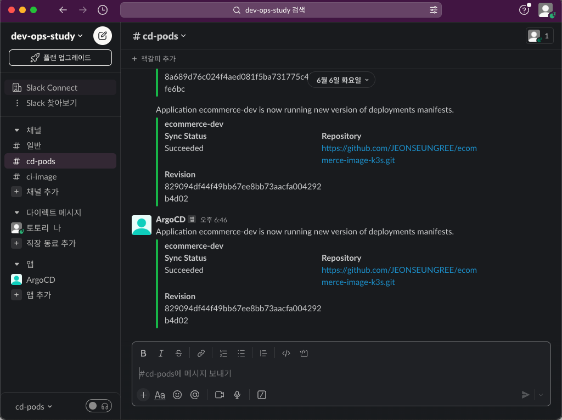Image resolution: width=562 pixels, height=420 pixels.
Task: Collapse the 다이렉트 메시지 section
Action: click(x=16, y=212)
